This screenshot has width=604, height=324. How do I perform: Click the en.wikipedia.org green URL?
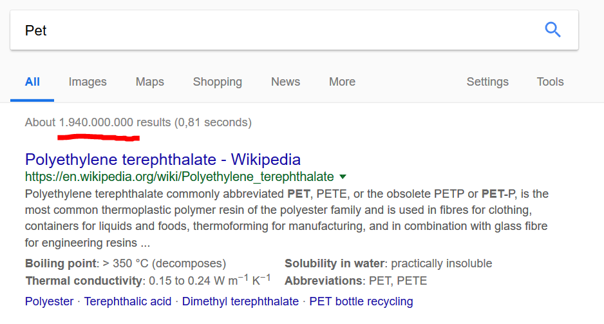[180, 176]
